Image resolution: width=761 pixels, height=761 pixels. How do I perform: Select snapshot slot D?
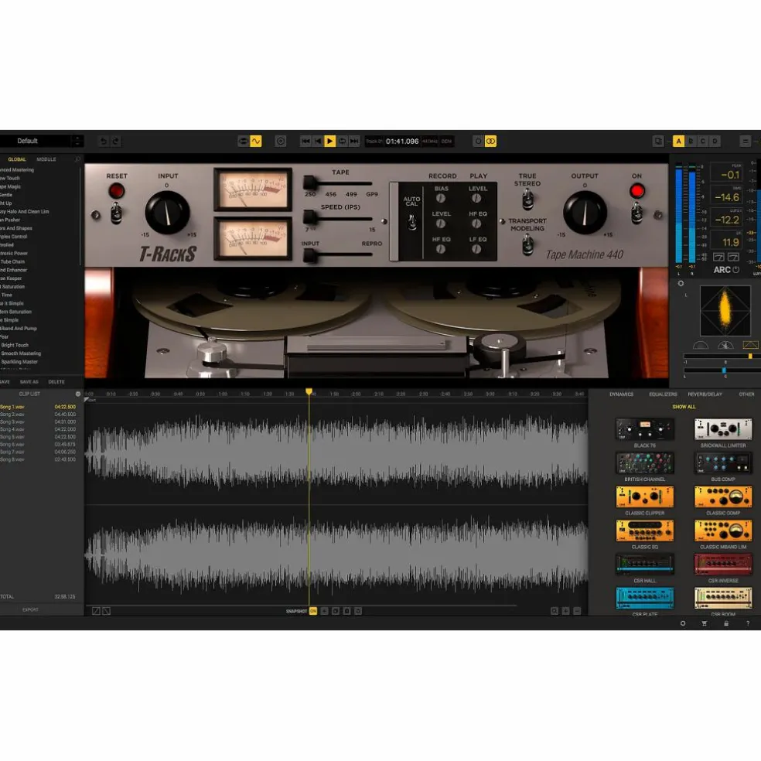715,142
